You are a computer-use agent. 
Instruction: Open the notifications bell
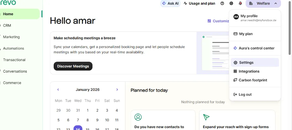pyautogui.click(x=240, y=3)
